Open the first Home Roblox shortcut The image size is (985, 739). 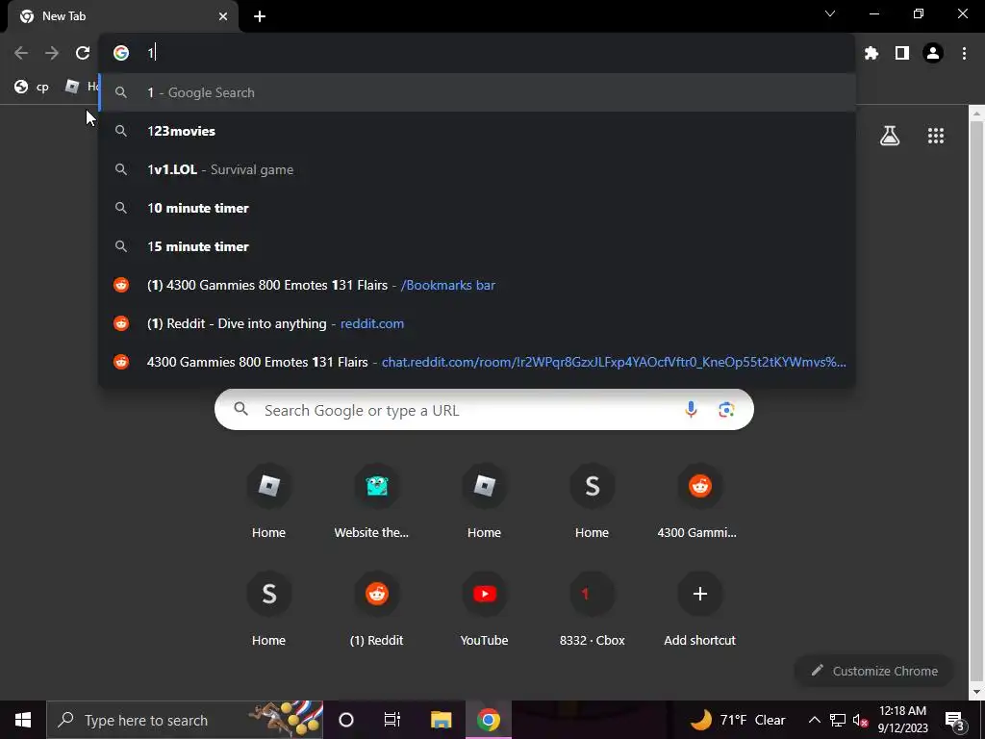269,501
